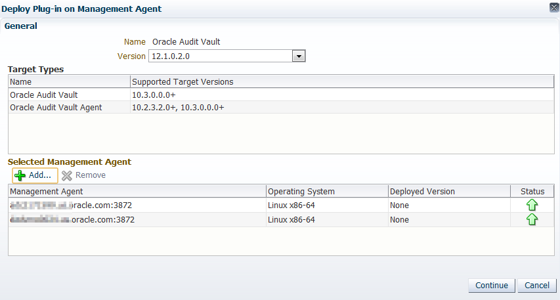The image size is (560, 300).
Task: Click the Continue button
Action: (x=492, y=286)
